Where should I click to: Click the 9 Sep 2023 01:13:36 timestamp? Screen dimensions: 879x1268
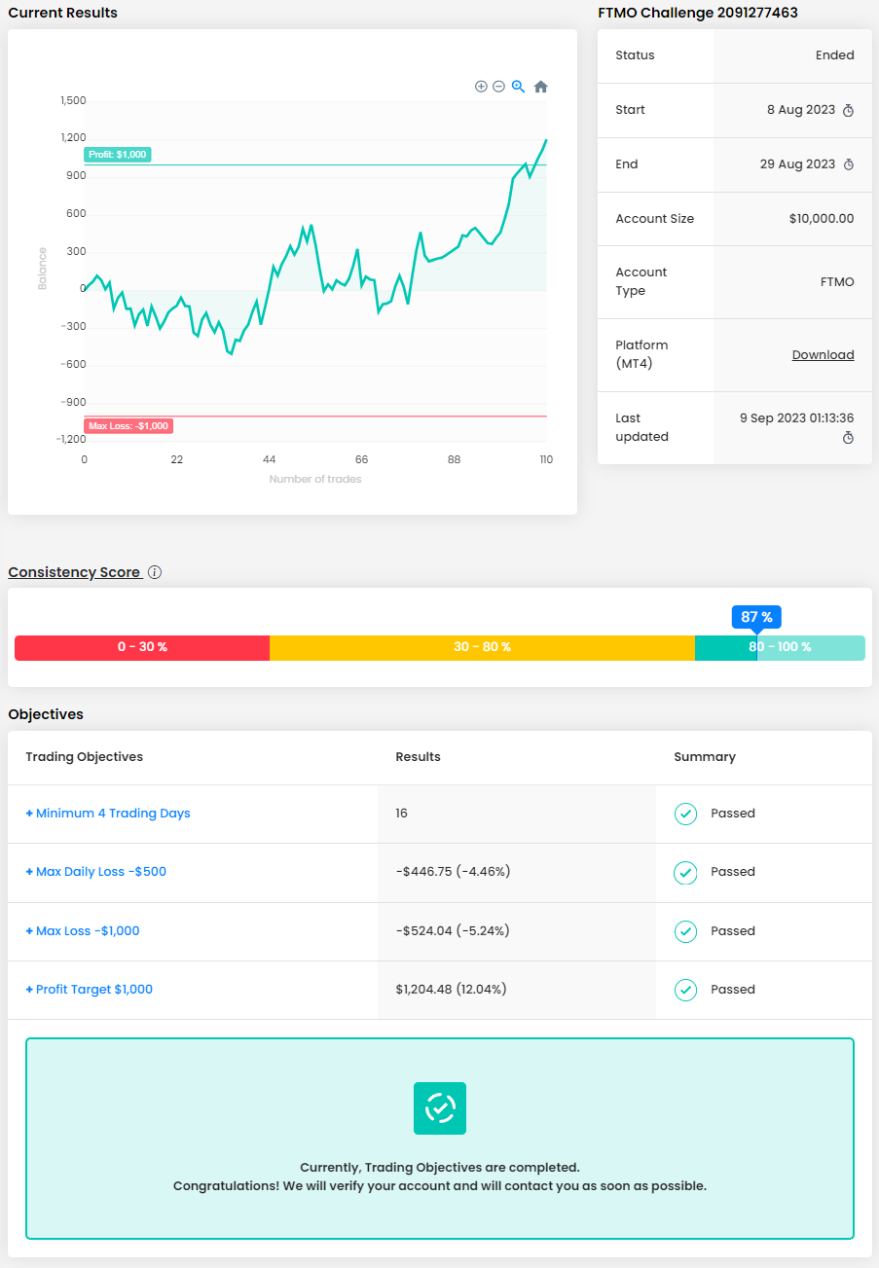pos(797,418)
